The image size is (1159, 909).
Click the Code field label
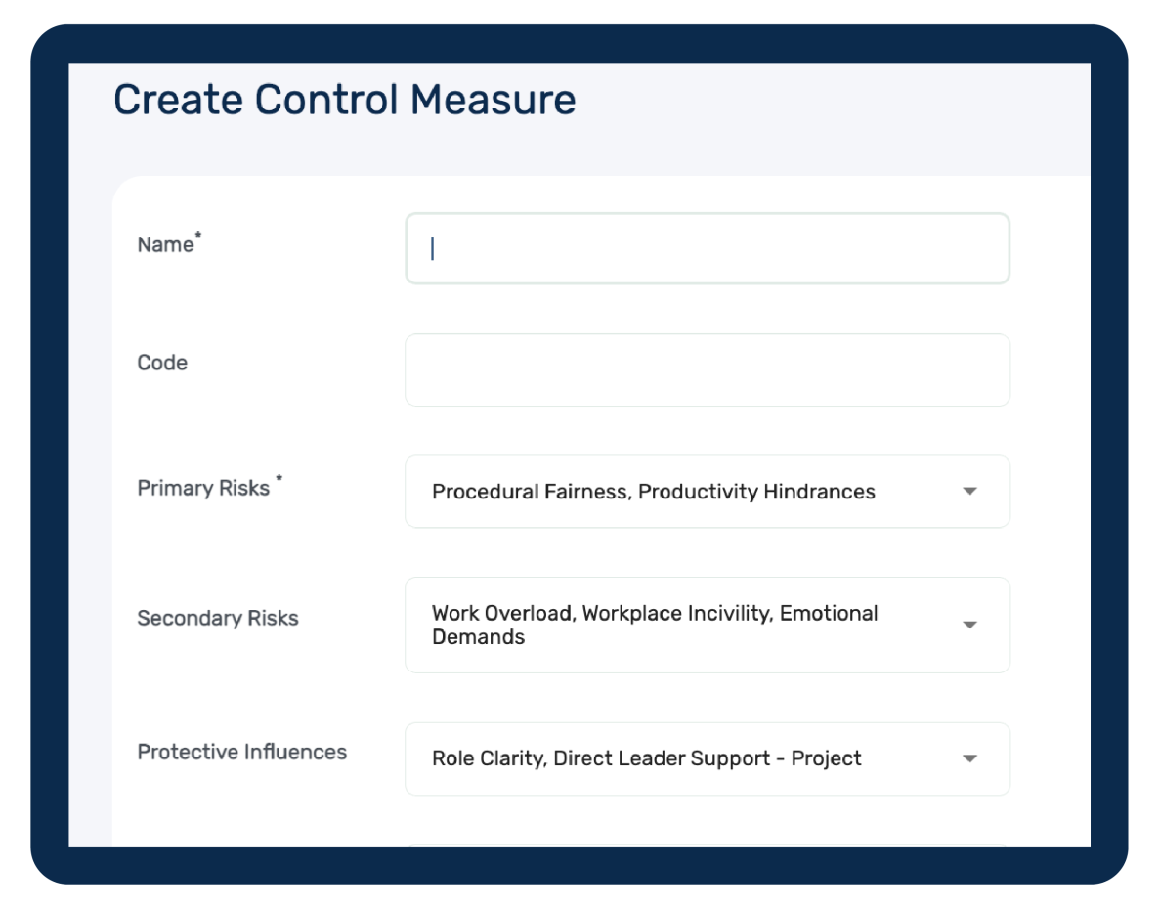pyautogui.click(x=162, y=363)
